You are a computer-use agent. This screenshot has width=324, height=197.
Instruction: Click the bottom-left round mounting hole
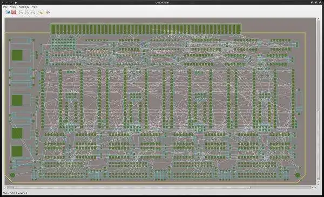click(x=12, y=175)
